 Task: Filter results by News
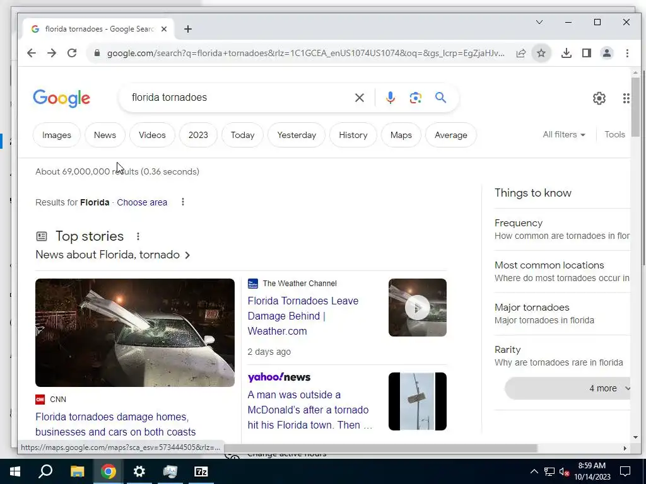coord(105,135)
